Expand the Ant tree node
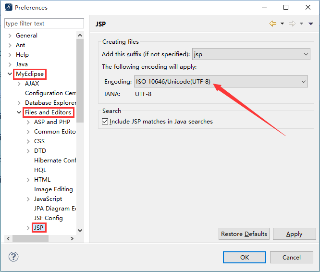This screenshot has width=320, height=272. click(10, 45)
